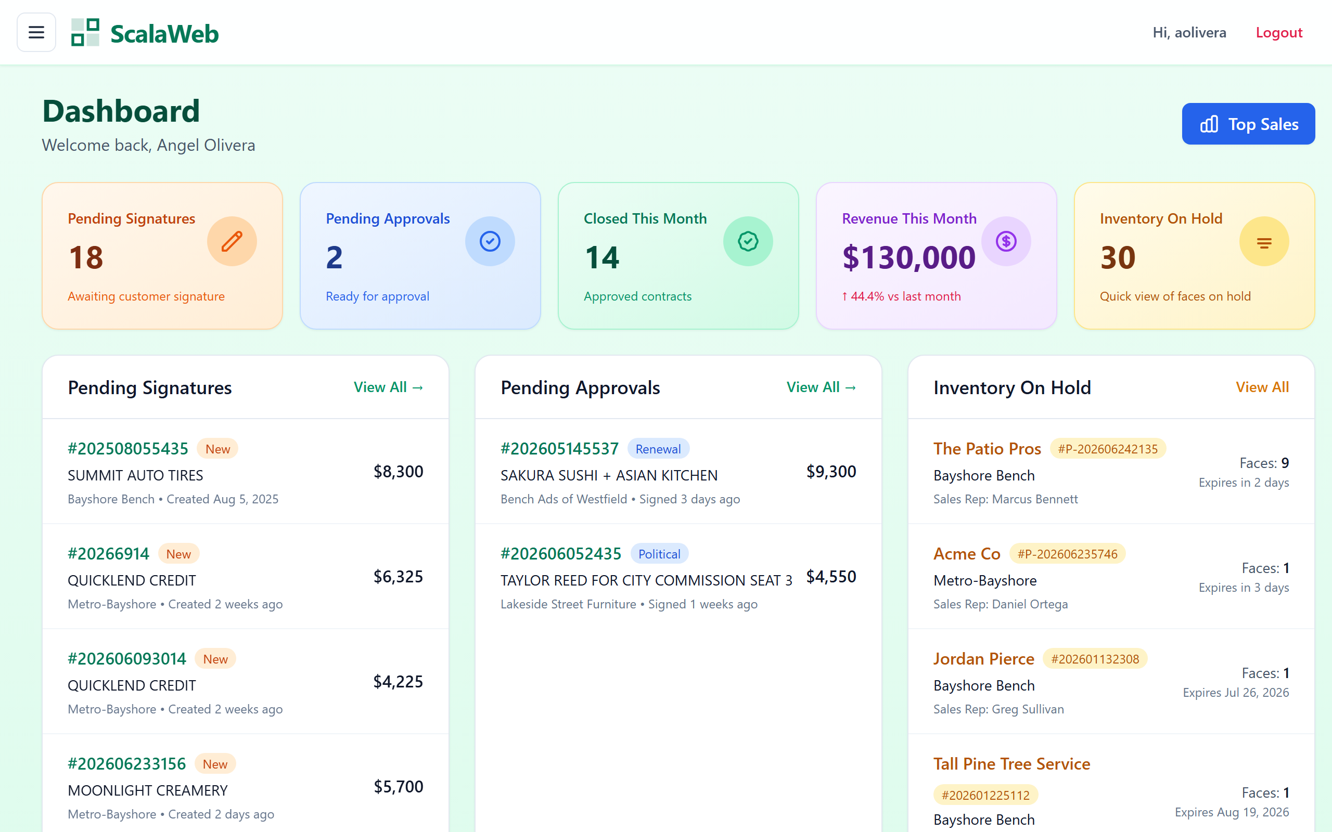
Task: Click the Inventory On Hold count 30
Action: click(x=1118, y=257)
